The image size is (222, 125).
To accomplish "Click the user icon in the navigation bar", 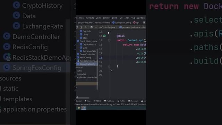I will pos(144,23).
